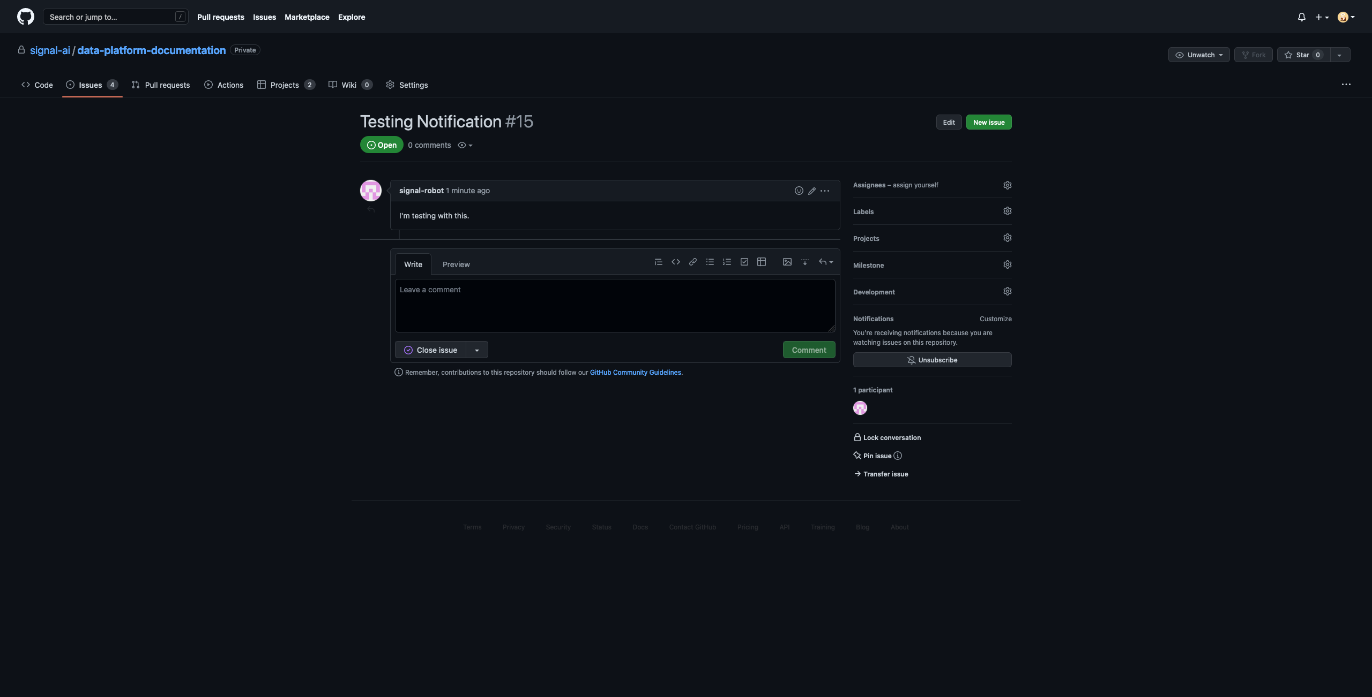Focus the Leave a comment text area
1372x697 pixels.
(615, 306)
